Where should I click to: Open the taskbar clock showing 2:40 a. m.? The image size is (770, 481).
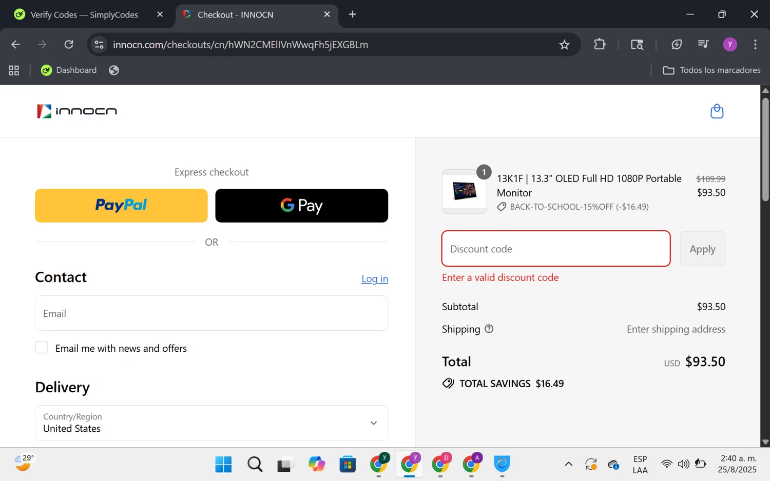738,464
